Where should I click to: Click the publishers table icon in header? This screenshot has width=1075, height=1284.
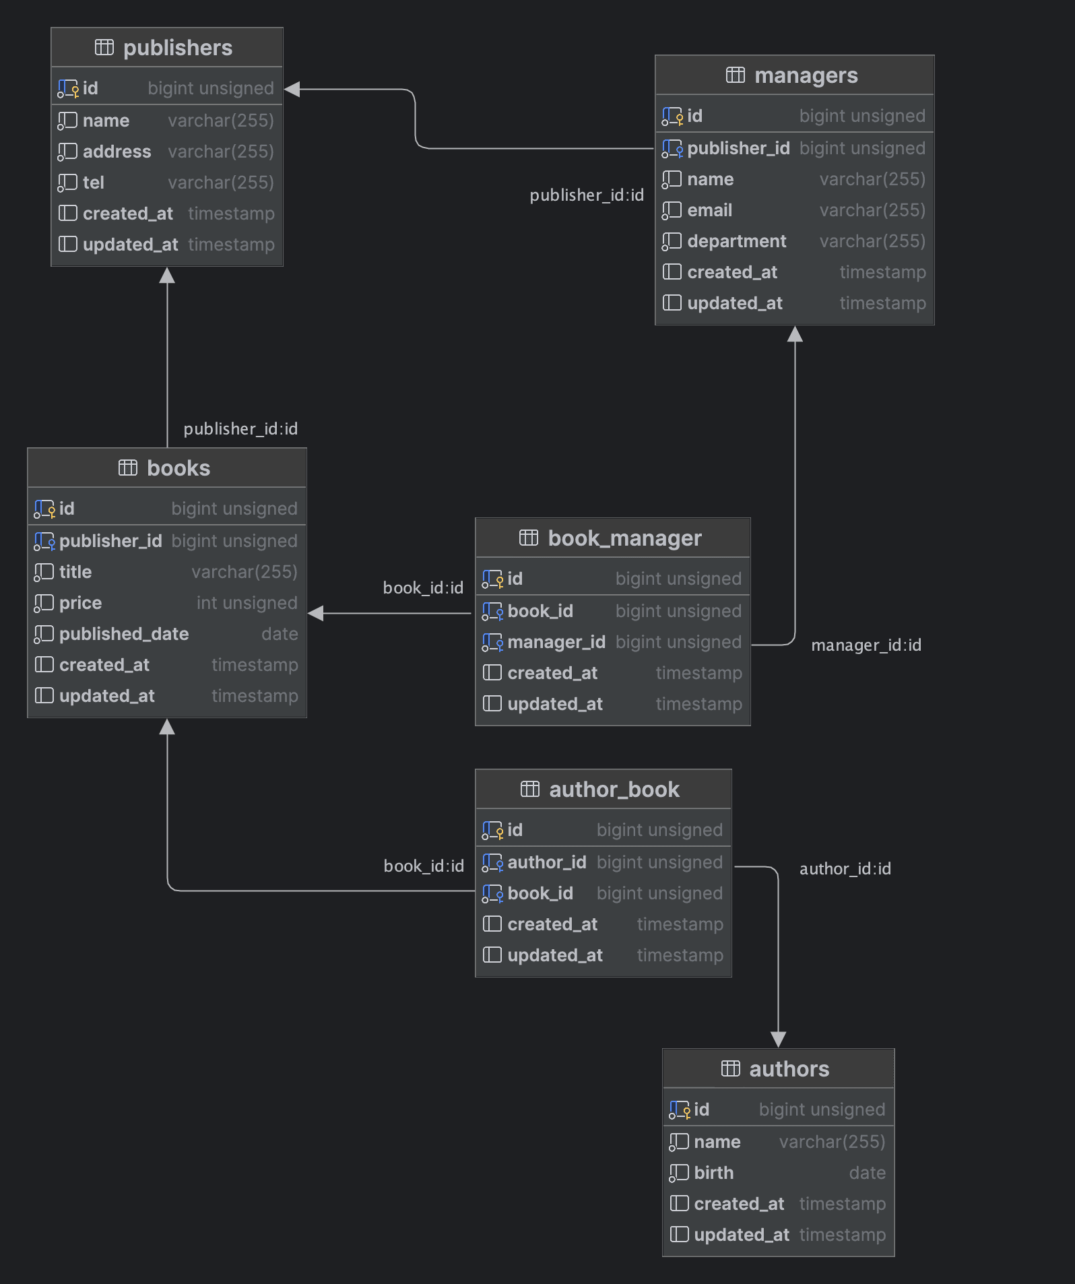tap(104, 47)
